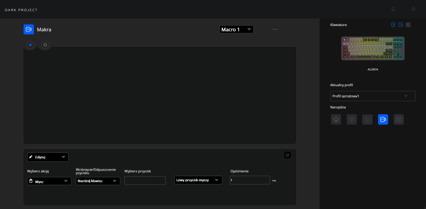
Task: Open the three-dots macro options menu
Action: click(275, 30)
